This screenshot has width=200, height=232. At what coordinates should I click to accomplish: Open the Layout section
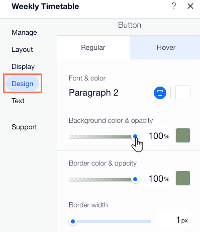[x=22, y=49]
